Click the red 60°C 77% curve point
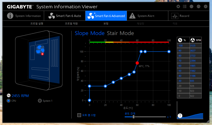Viewport: 212px width, 125px height. coord(137,63)
